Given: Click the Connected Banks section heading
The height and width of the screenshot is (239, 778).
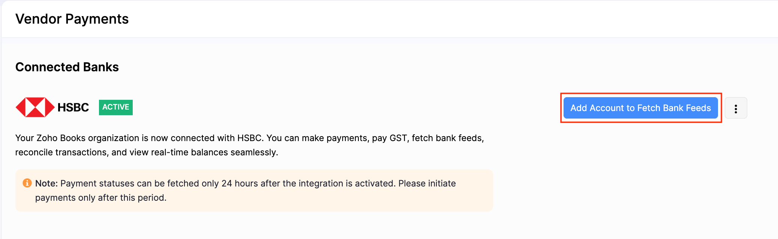Looking at the screenshot, I should [x=67, y=67].
